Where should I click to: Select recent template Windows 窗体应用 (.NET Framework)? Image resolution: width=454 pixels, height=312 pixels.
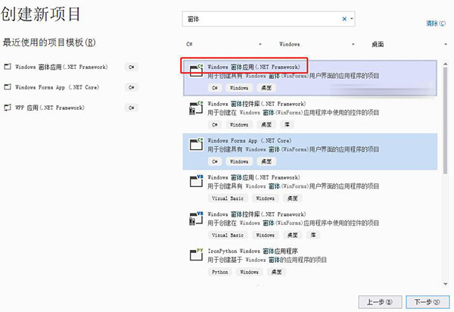pyautogui.click(x=61, y=67)
